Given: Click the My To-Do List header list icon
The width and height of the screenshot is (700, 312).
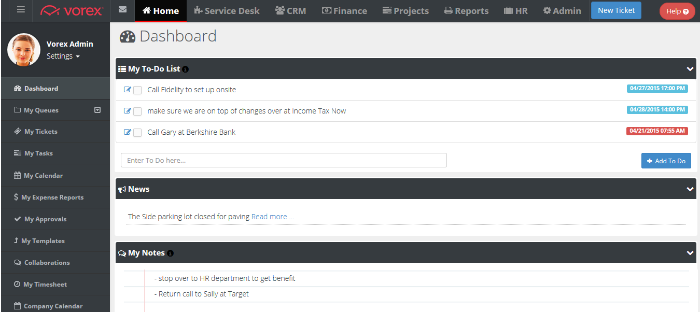Looking at the screenshot, I should (122, 69).
